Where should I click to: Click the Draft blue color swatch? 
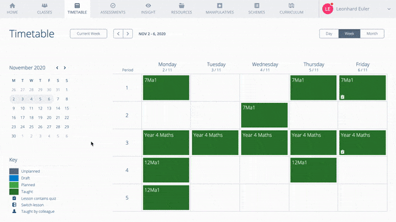click(14, 178)
